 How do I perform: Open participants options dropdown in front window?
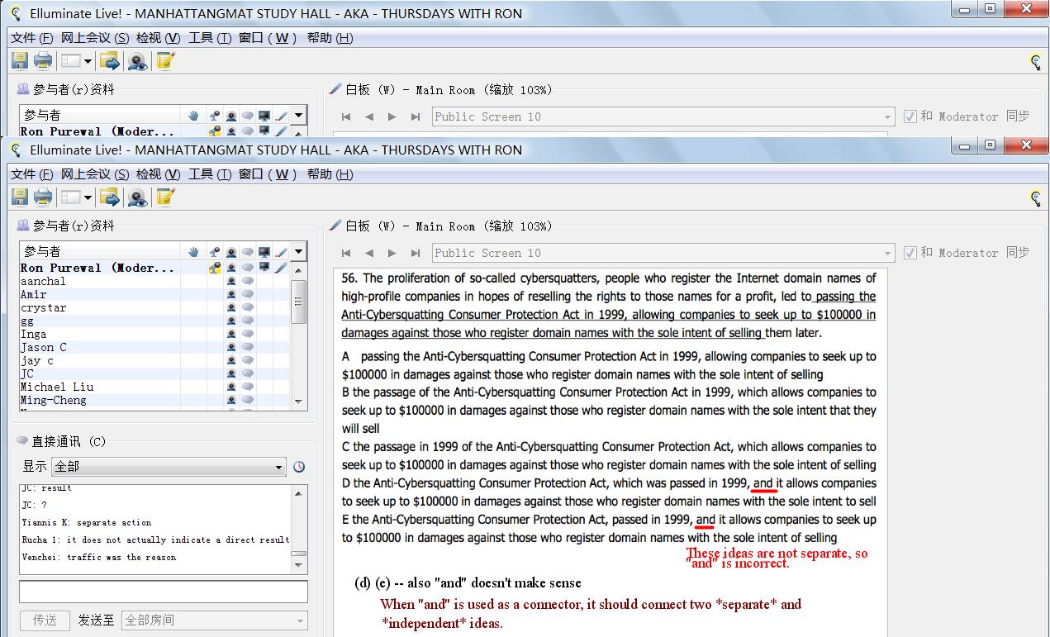point(299,252)
